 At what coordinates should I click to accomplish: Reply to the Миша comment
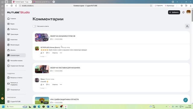pos(55,85)
